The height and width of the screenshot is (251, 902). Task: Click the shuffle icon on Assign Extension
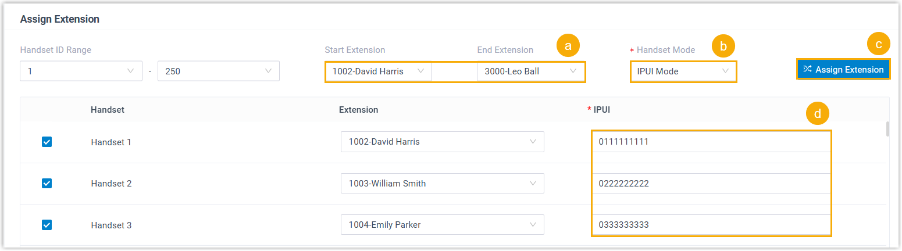point(807,69)
